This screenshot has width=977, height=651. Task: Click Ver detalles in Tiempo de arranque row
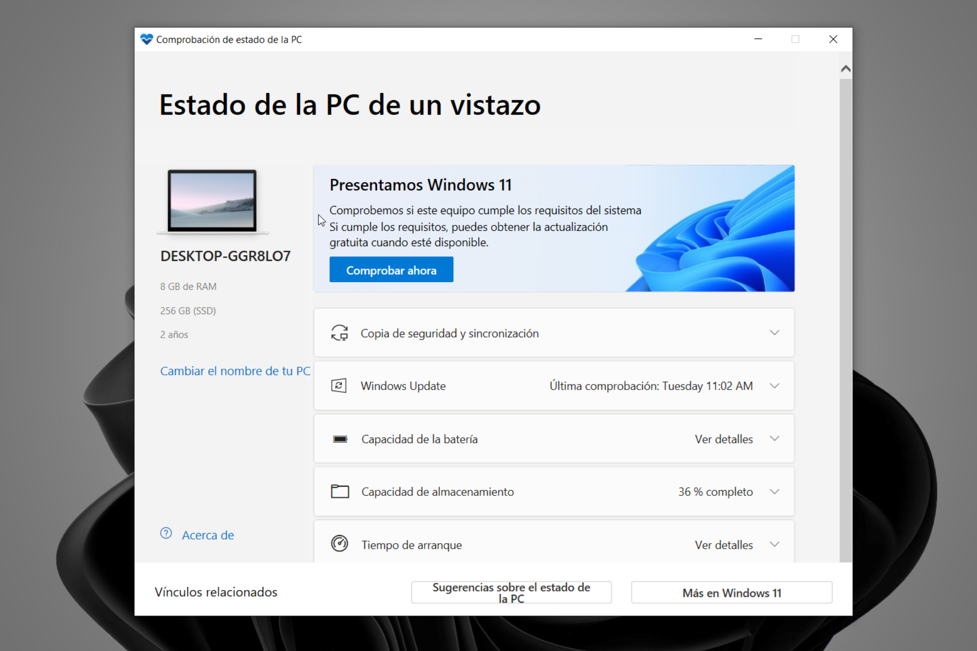(x=724, y=545)
